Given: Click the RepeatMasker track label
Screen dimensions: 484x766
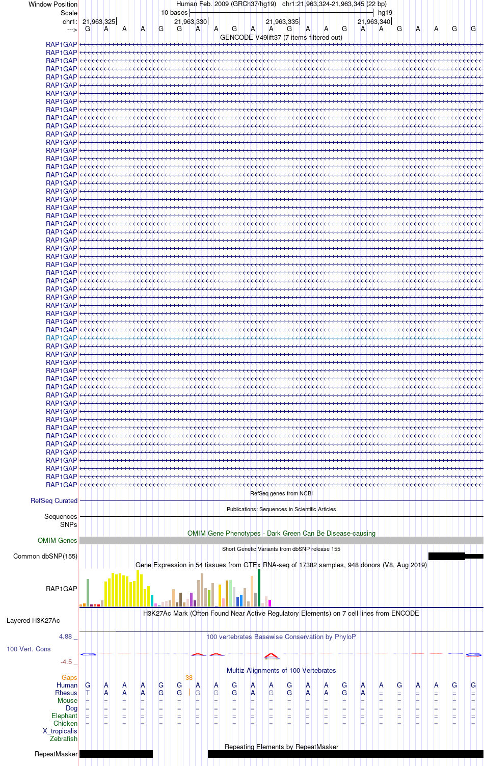Looking at the screenshot, I should pos(56,754).
